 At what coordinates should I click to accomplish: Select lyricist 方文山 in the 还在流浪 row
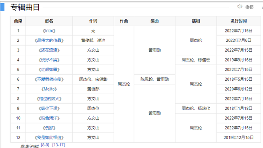(93, 50)
